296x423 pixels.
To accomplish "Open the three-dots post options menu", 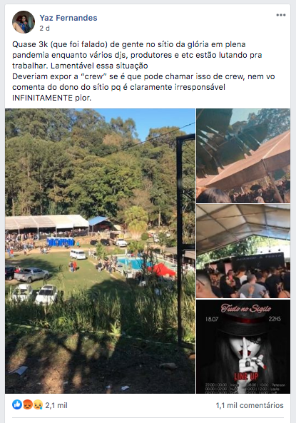I will 280,15.
